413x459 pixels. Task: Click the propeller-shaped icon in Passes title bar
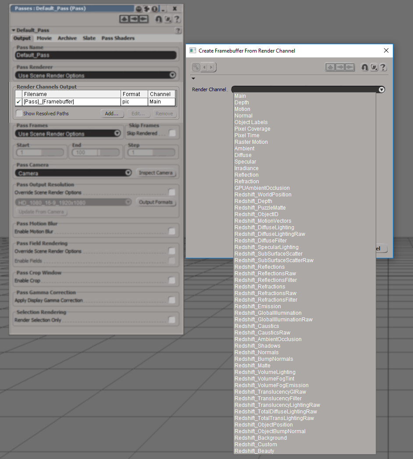coord(146,9)
